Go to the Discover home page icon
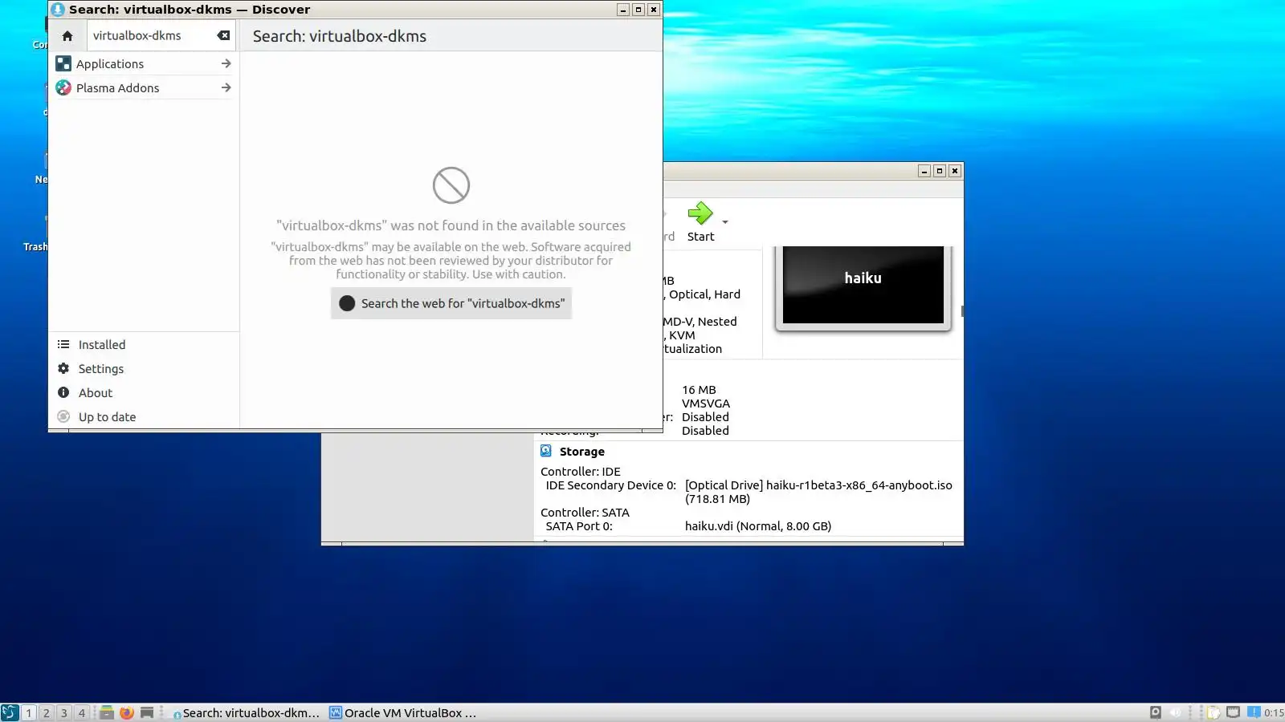This screenshot has width=1285, height=722. (67, 36)
